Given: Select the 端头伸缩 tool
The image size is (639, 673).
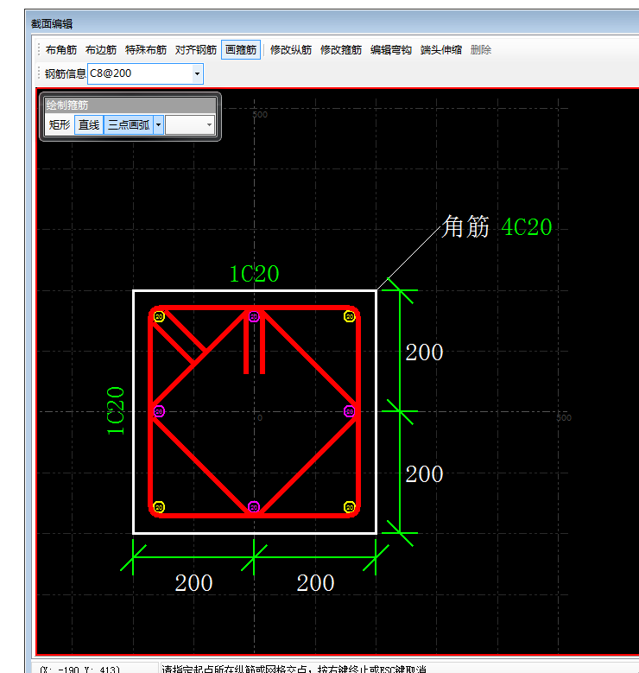Looking at the screenshot, I should (x=441, y=50).
